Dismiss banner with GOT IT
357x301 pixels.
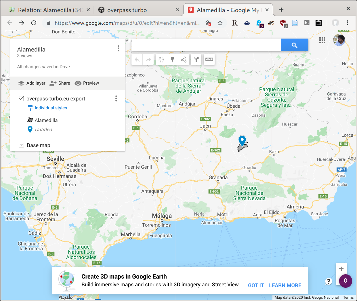tap(256, 285)
